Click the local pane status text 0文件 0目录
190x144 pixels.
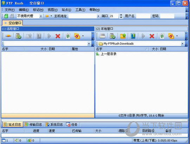click(141, 116)
